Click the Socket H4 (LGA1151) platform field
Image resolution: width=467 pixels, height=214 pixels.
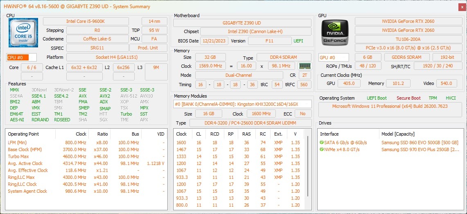(117, 57)
